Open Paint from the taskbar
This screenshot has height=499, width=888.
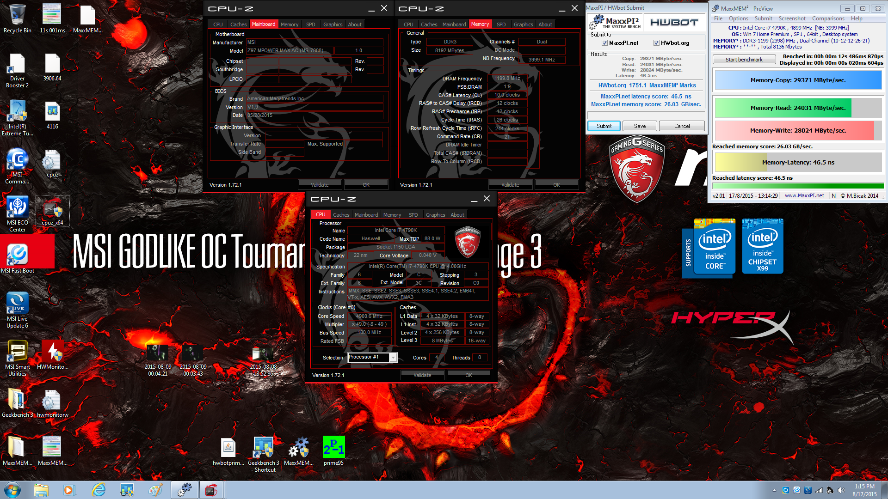tap(155, 490)
